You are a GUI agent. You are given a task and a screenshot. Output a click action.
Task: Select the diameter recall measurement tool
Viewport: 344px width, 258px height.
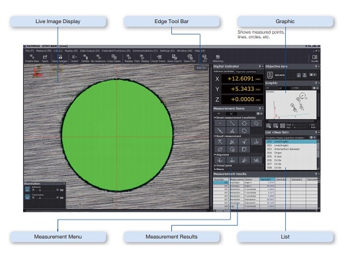(x=220, y=150)
